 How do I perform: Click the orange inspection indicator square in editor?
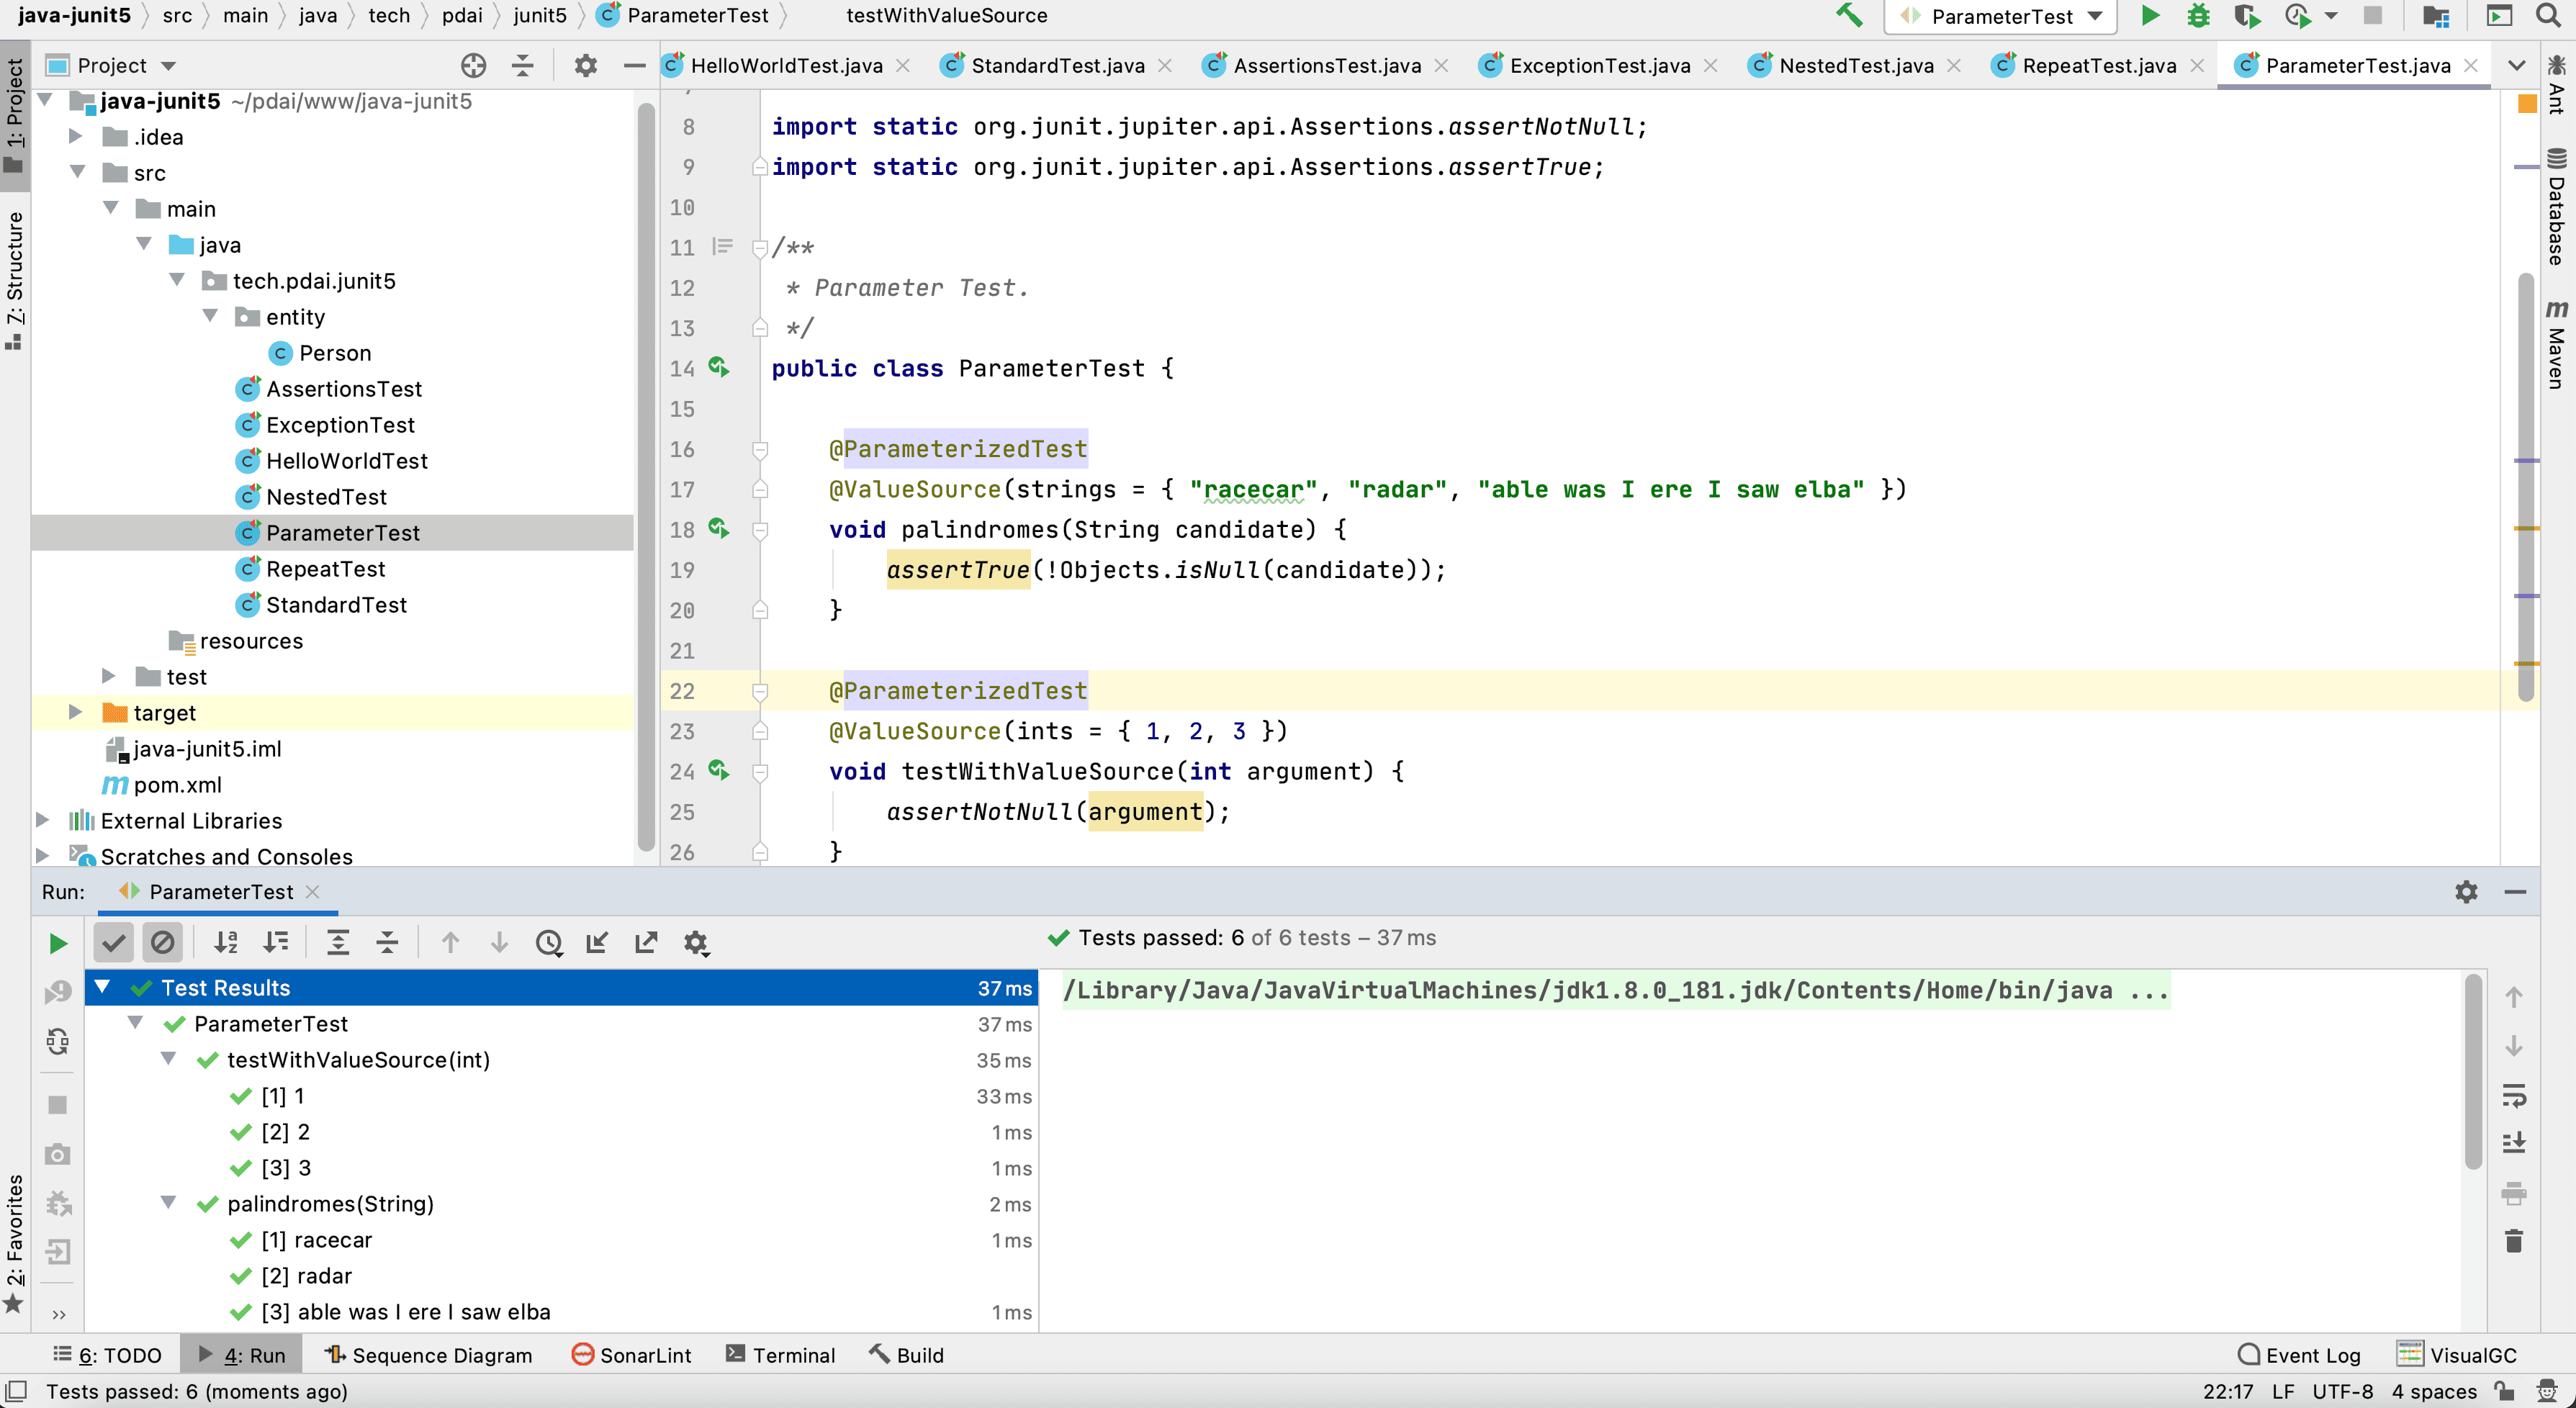[x=2526, y=103]
